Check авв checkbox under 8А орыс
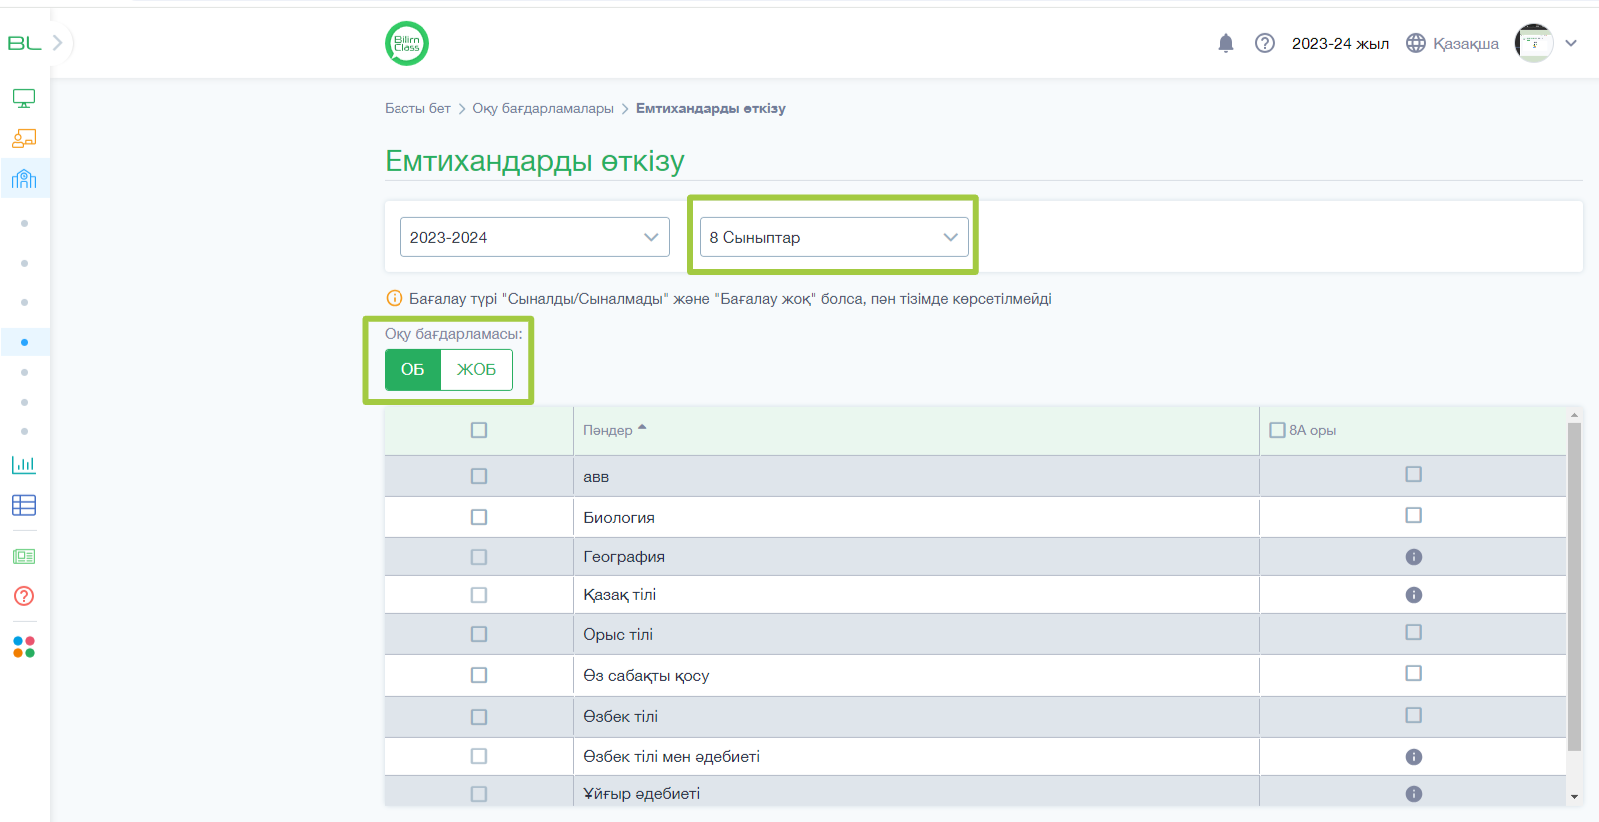The width and height of the screenshot is (1599, 822). pos(1413,474)
